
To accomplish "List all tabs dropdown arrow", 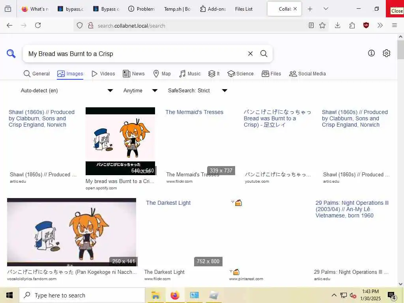I will [326, 9].
